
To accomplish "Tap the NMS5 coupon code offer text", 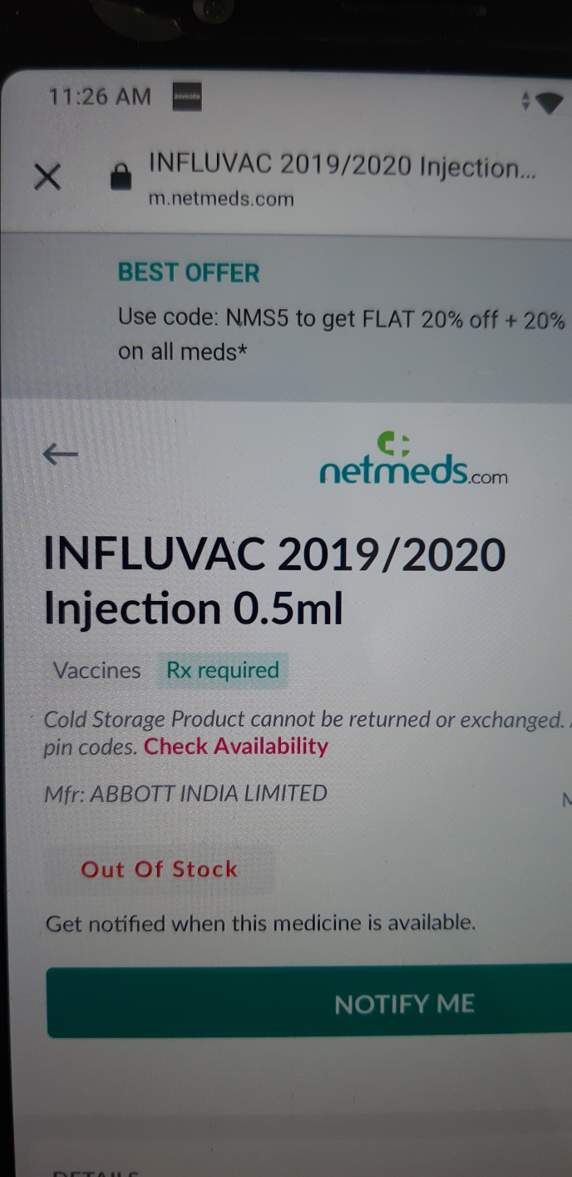I will coord(342,335).
